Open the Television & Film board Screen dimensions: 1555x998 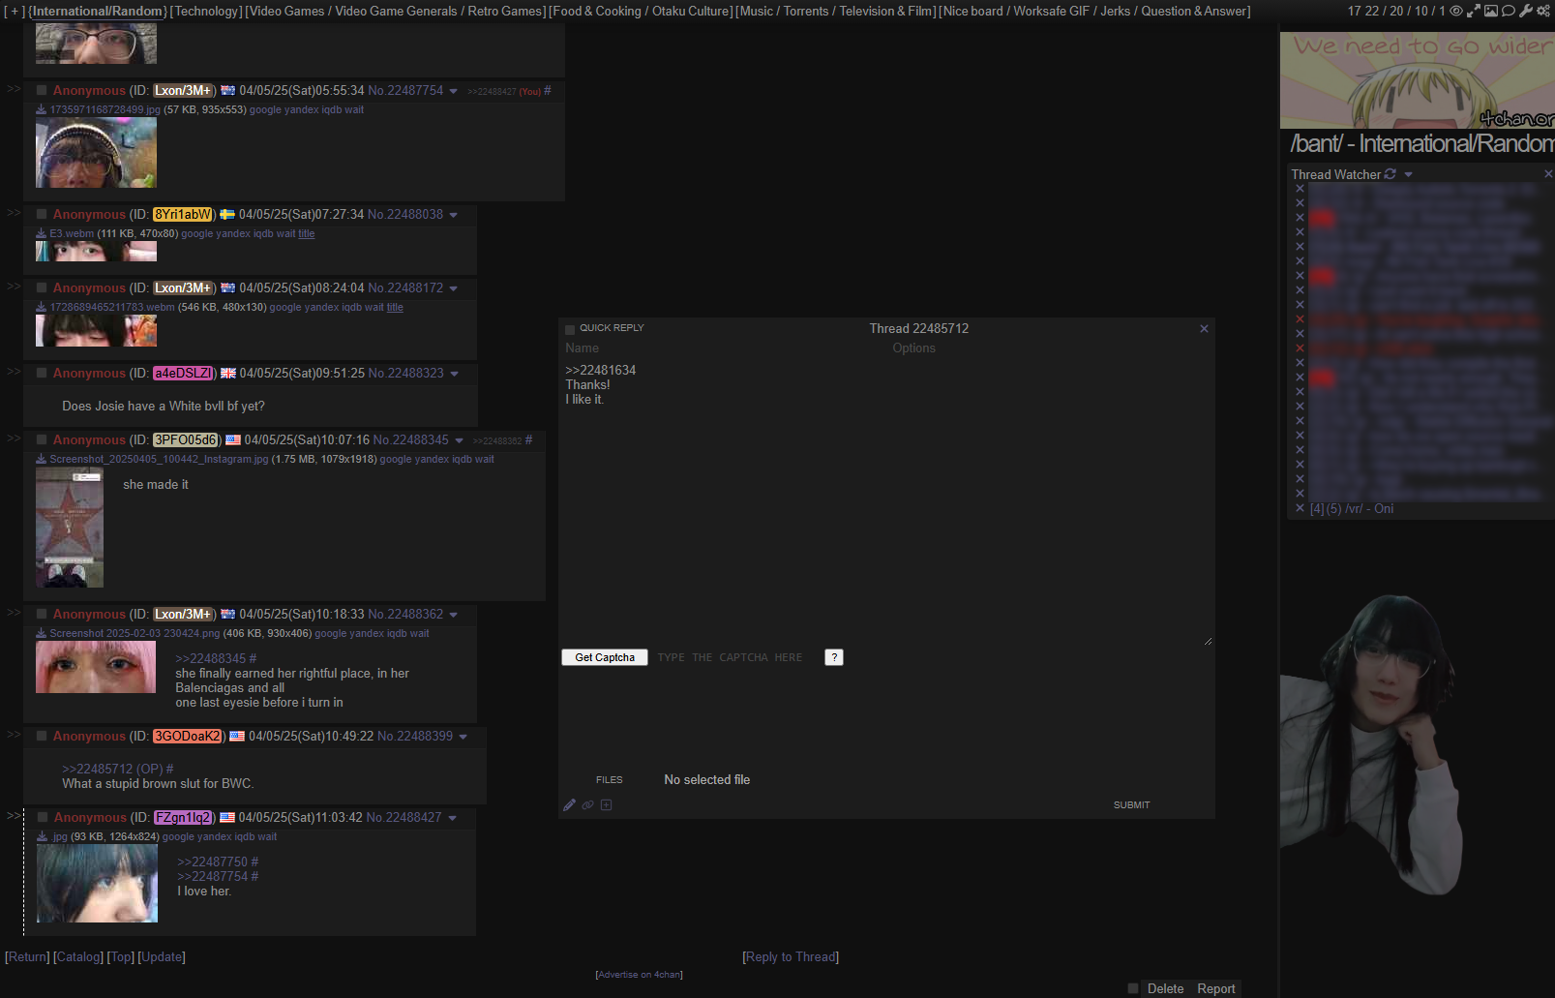887,11
